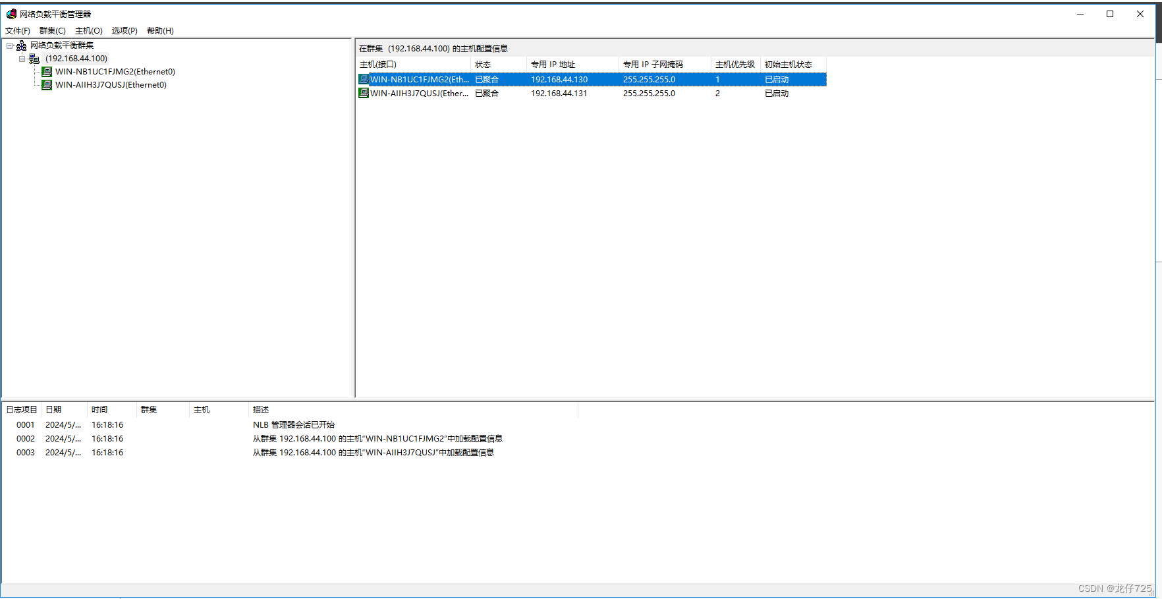Click 已启动 in the priority 2 row
1162x599 pixels.
(x=777, y=93)
